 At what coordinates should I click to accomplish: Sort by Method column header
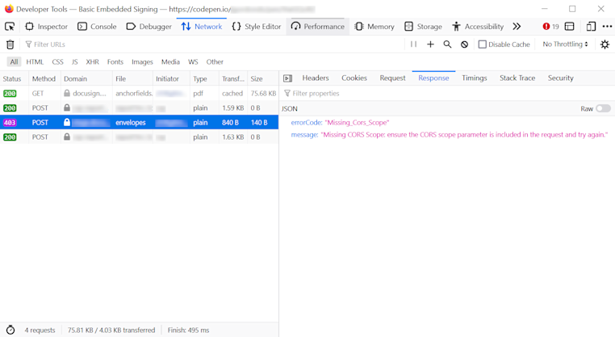click(x=44, y=78)
